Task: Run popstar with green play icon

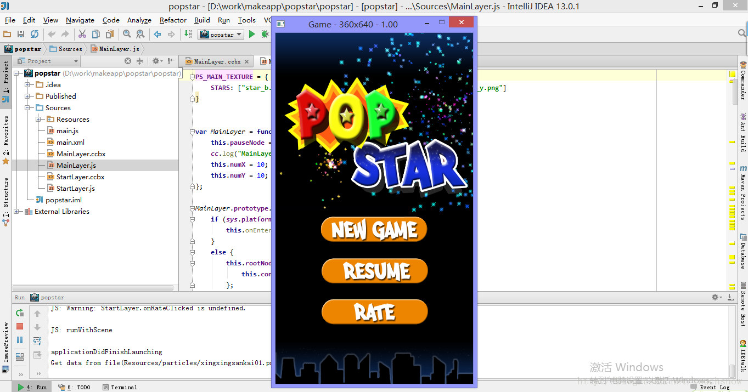Action: (x=252, y=34)
